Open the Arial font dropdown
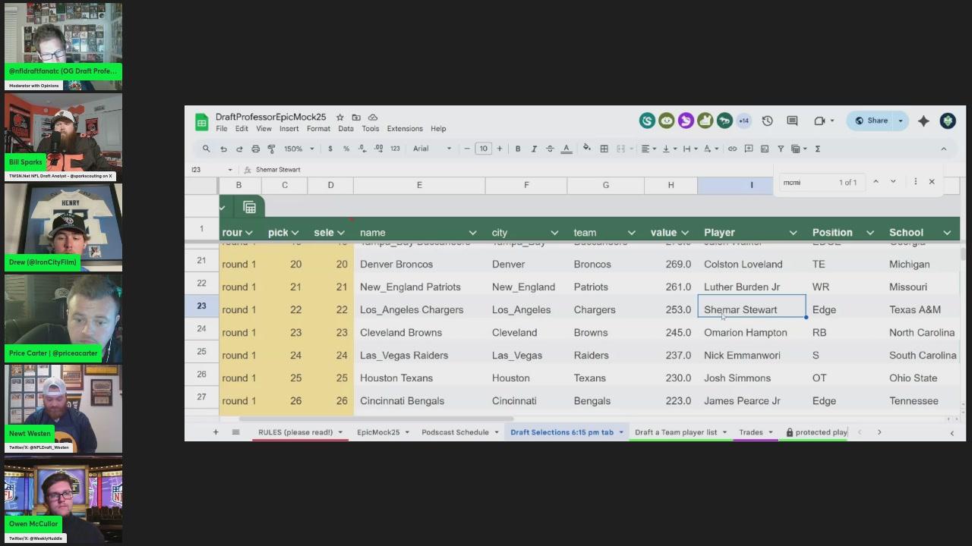The image size is (972, 546). point(432,149)
